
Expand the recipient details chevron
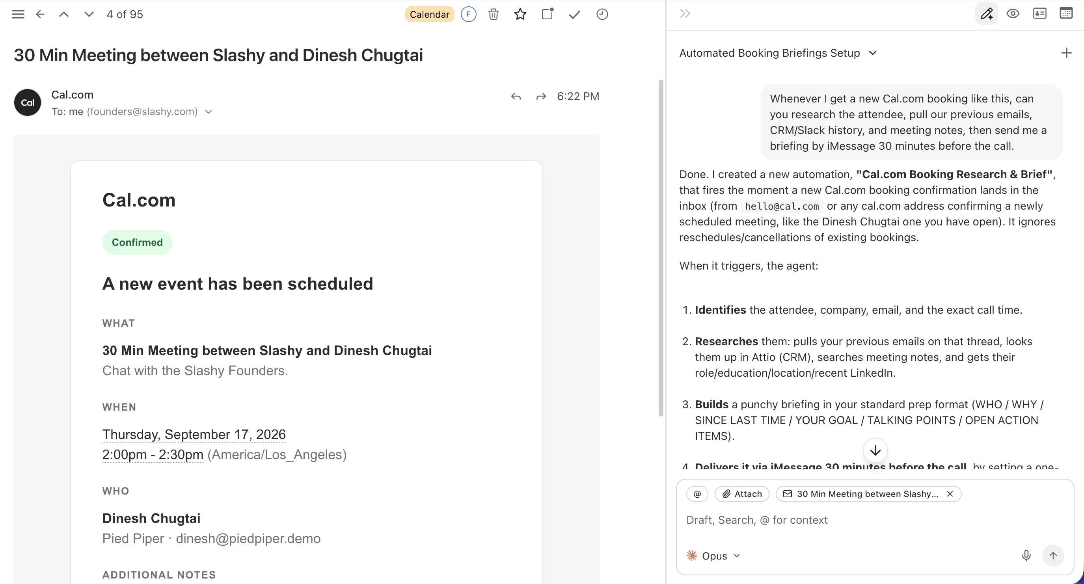pyautogui.click(x=208, y=112)
